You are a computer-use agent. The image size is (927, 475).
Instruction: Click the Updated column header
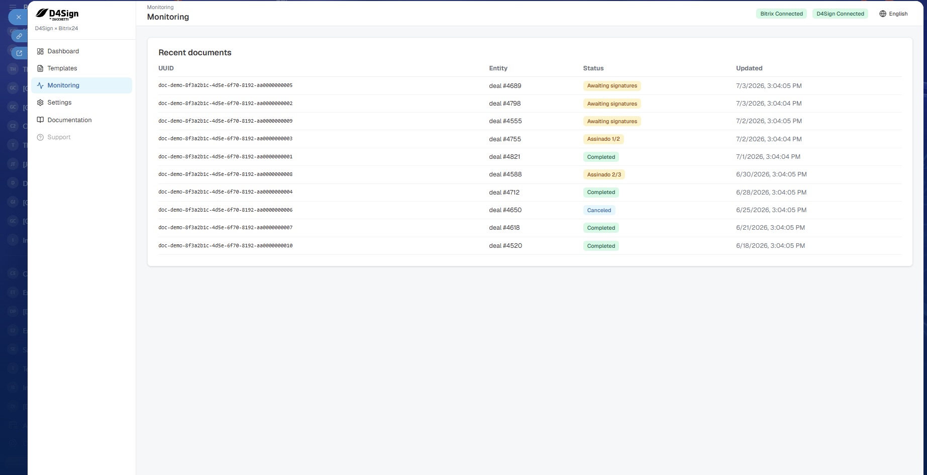click(749, 68)
